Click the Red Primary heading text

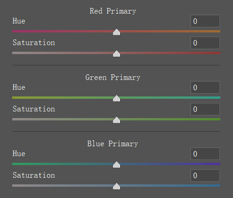113,11
